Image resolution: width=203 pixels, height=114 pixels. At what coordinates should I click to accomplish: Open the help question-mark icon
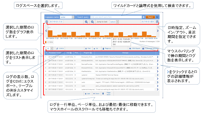pos(157,17)
